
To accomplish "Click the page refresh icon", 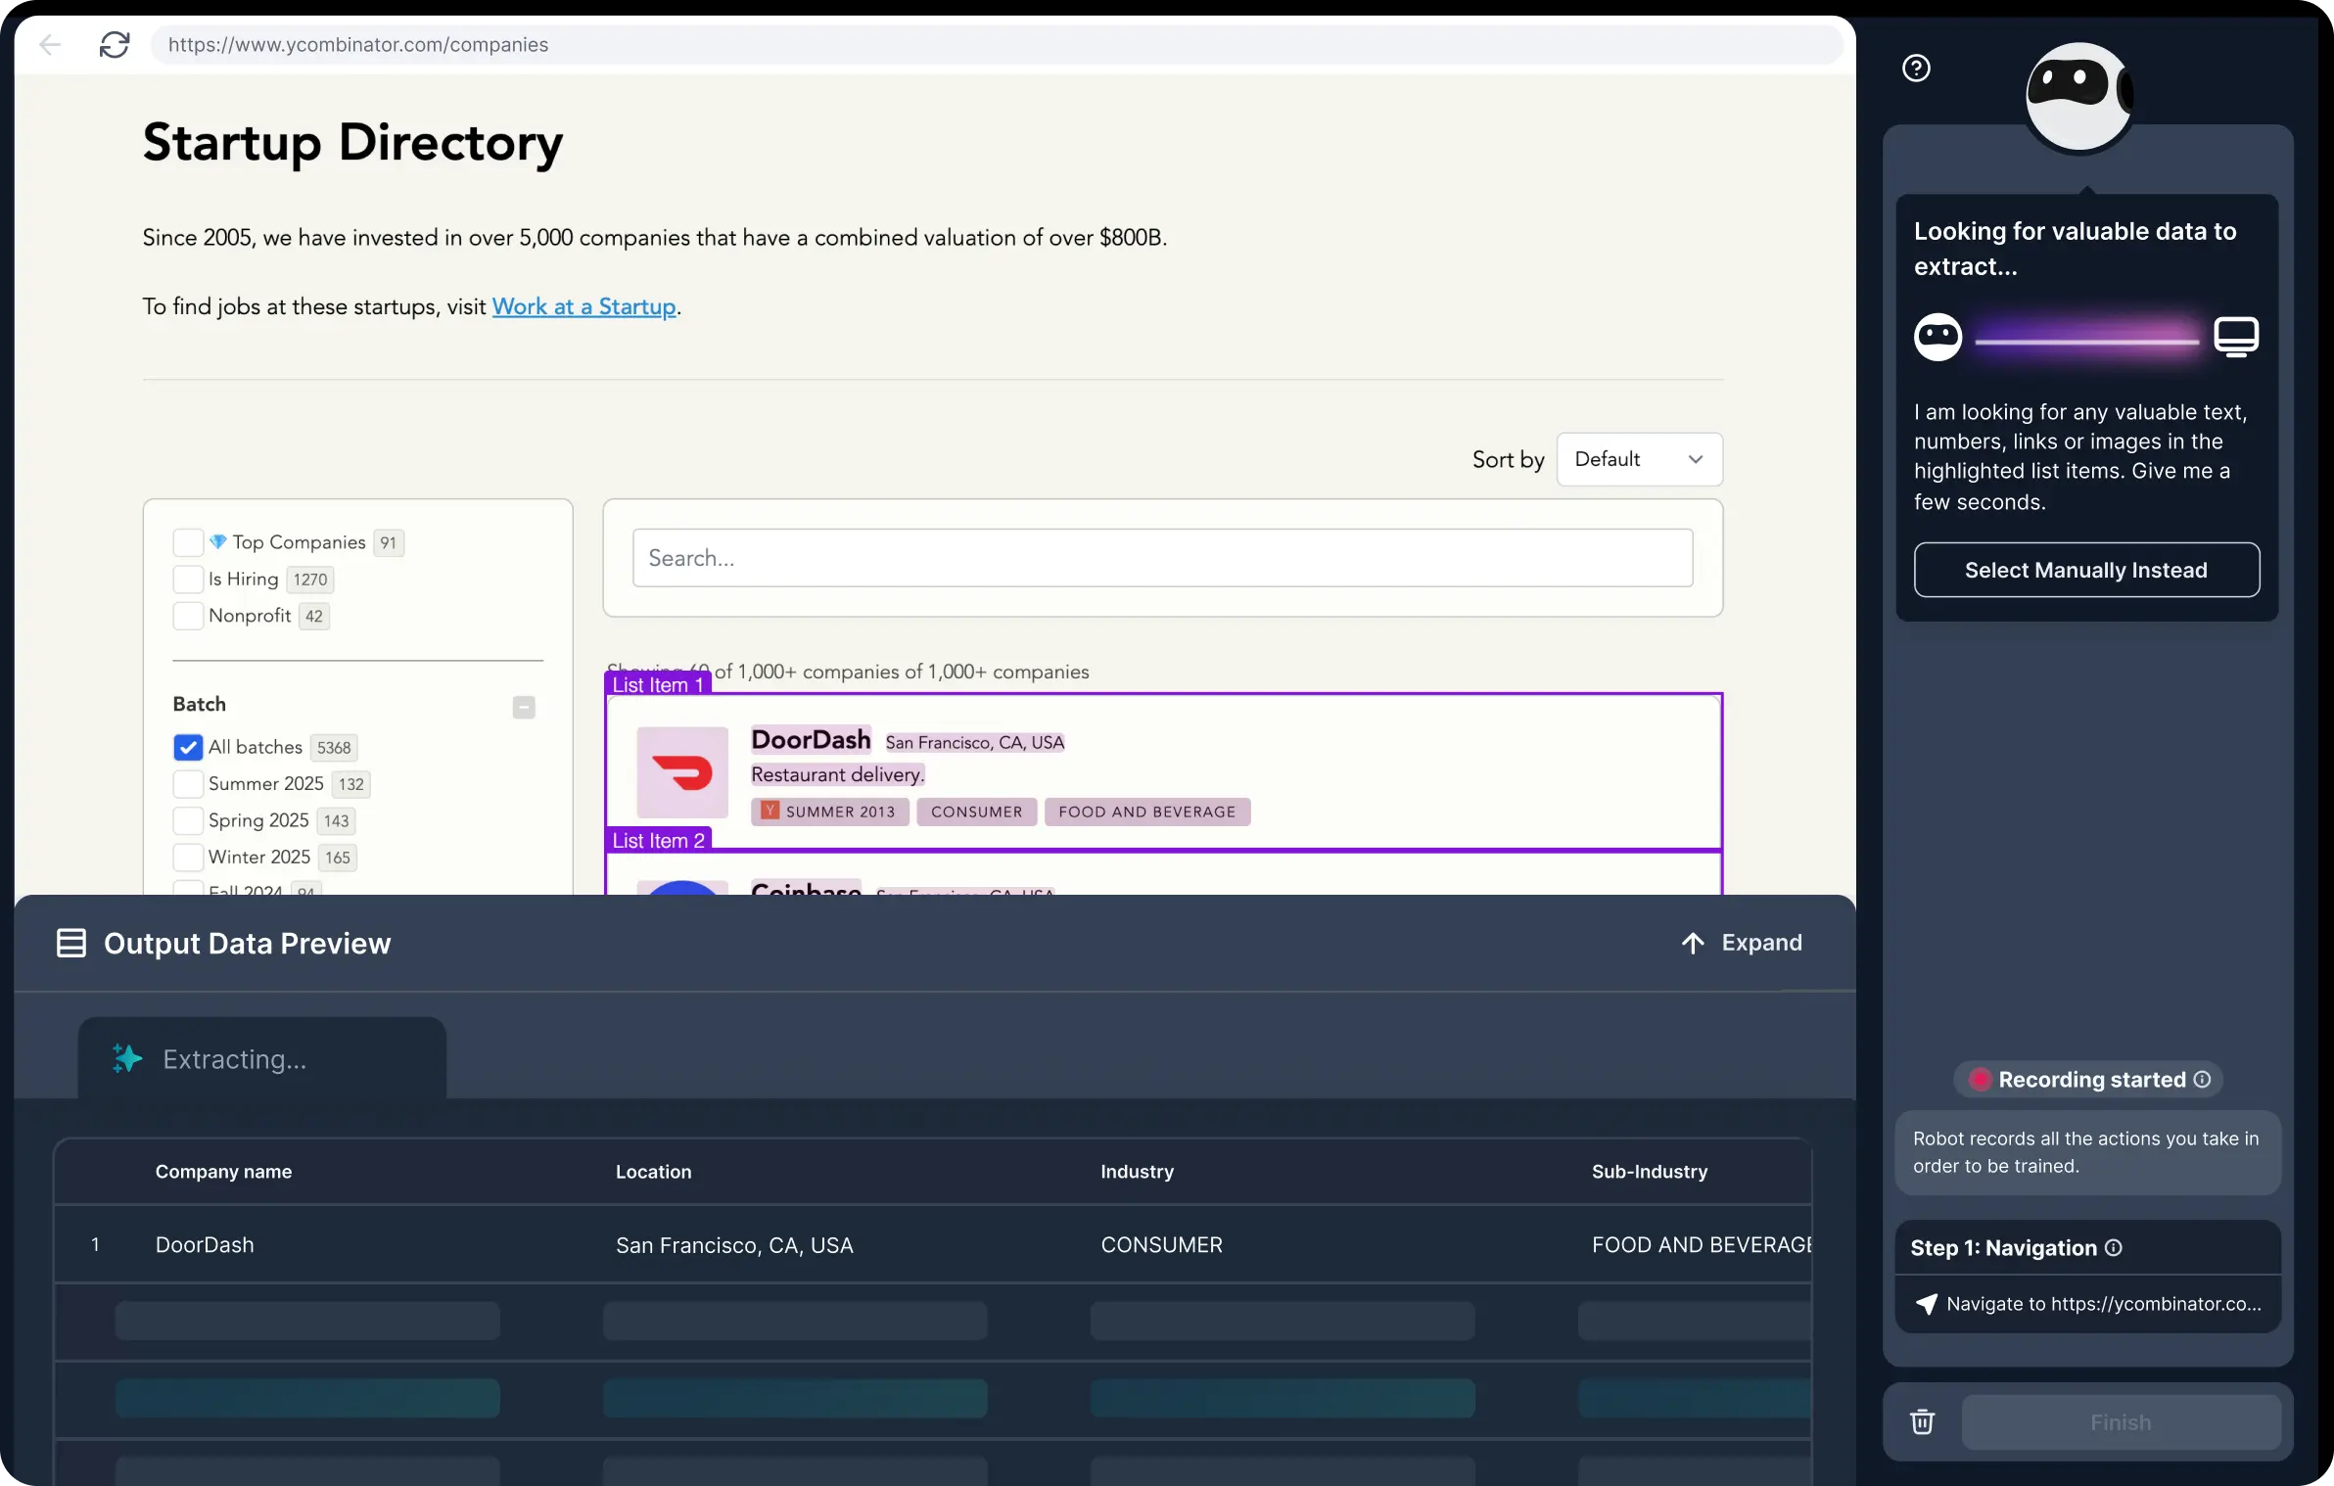I will tap(115, 44).
